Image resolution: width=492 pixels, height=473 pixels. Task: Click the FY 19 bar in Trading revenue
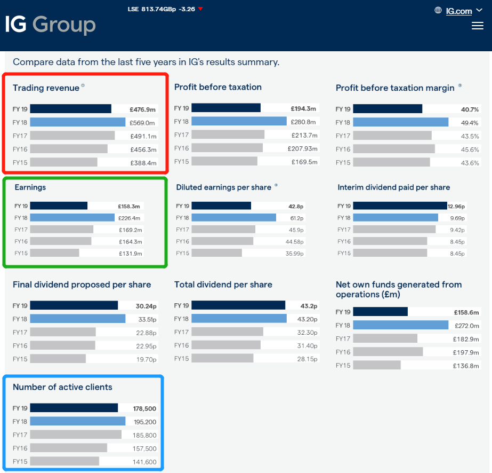coord(70,109)
